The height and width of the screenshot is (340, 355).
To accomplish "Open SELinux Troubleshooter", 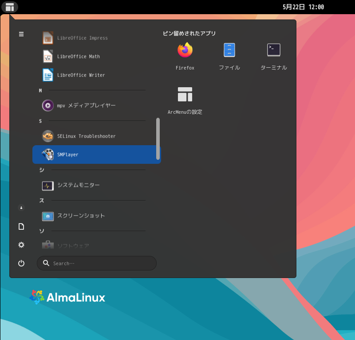I will tap(97, 136).
